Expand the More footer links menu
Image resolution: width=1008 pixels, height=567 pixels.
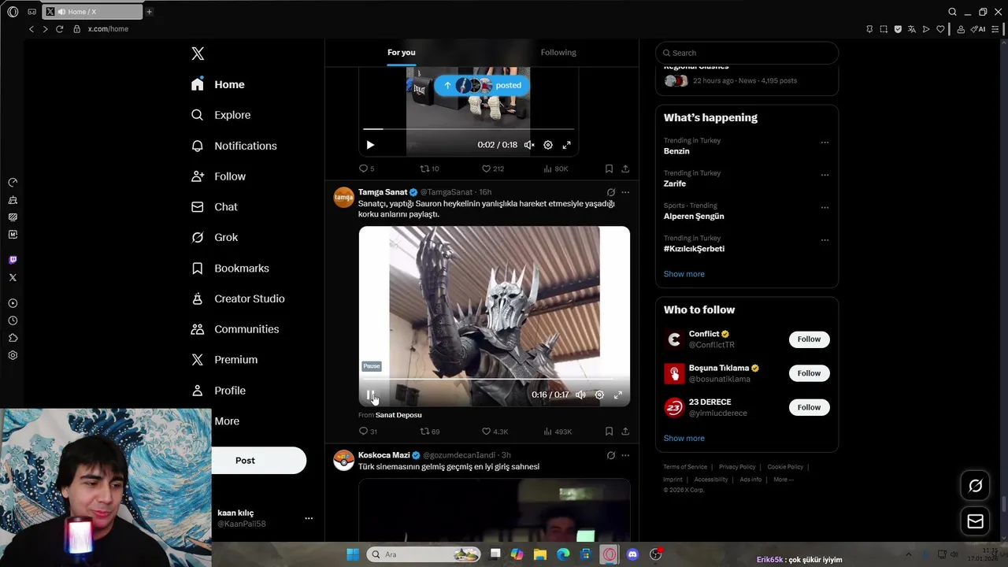[x=783, y=480]
